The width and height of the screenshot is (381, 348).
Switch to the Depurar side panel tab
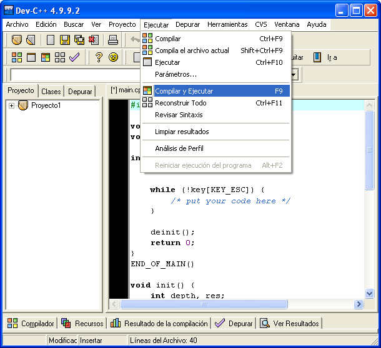click(x=80, y=92)
